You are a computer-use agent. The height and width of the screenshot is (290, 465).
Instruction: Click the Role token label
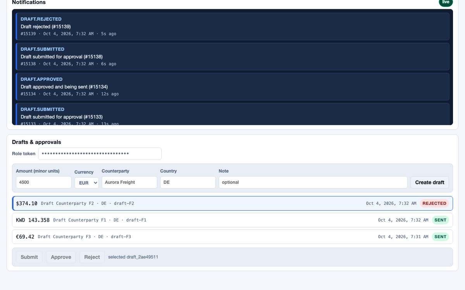(24, 154)
